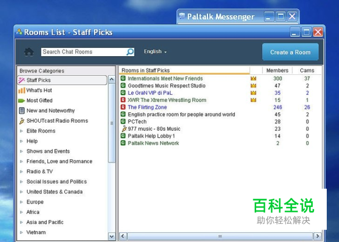The image size is (339, 242).
Task: Expand the Africa category
Action: (22, 212)
